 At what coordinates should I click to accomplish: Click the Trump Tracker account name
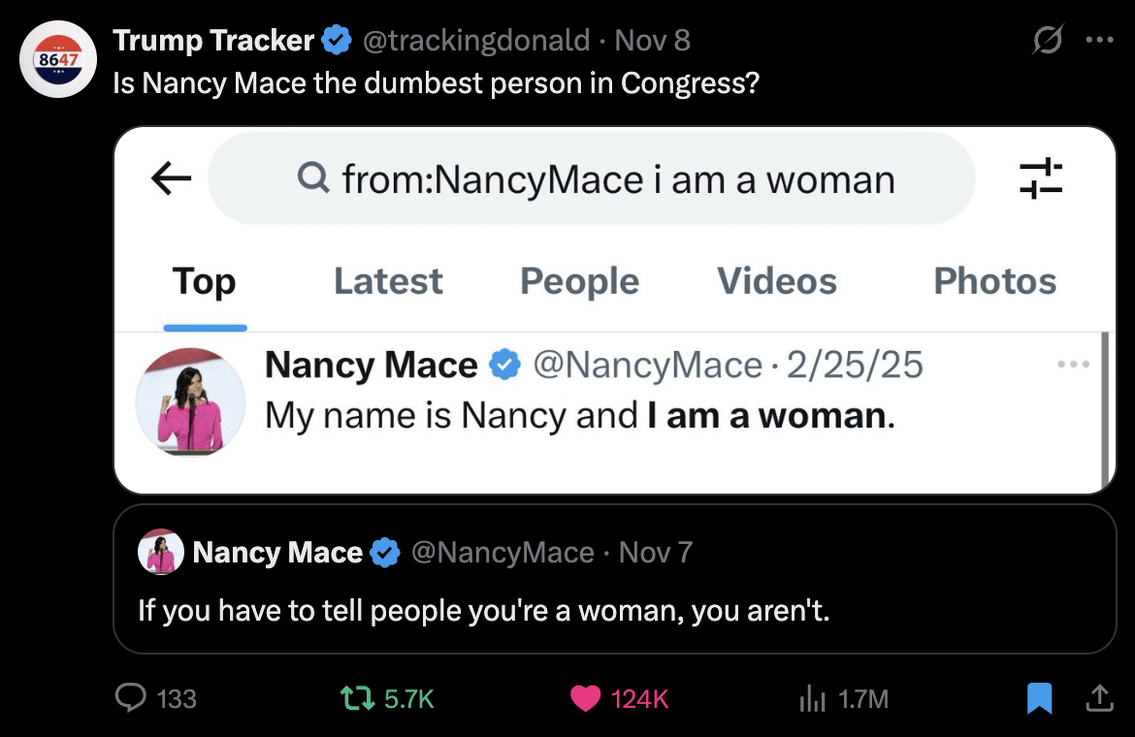pos(213,41)
